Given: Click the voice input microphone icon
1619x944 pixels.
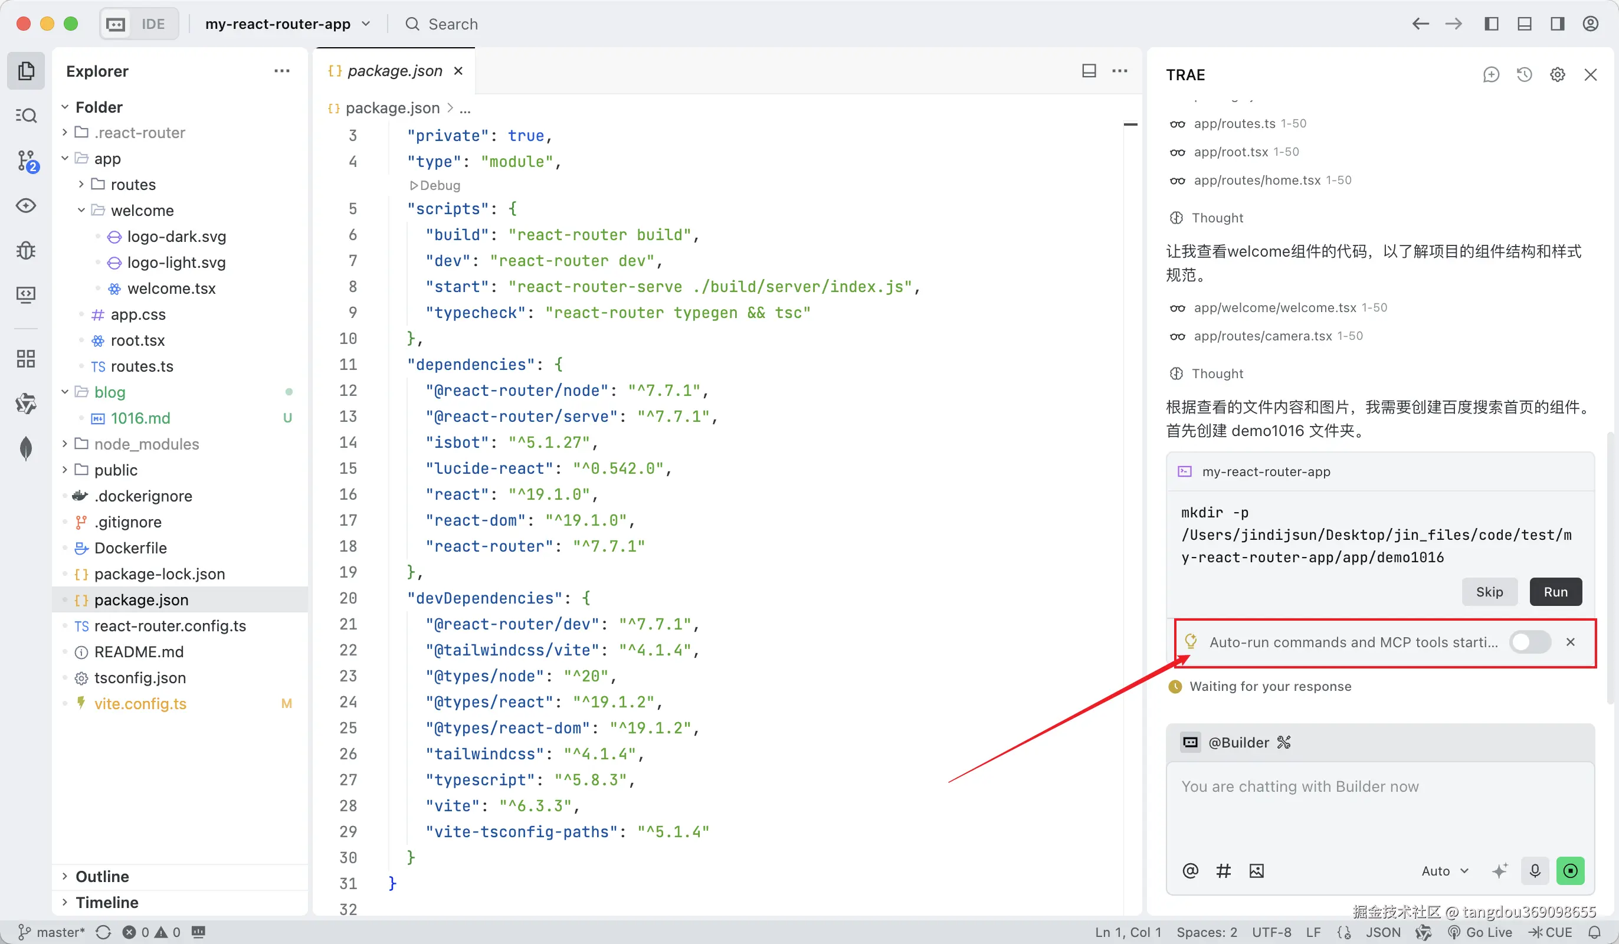Looking at the screenshot, I should coord(1535,871).
